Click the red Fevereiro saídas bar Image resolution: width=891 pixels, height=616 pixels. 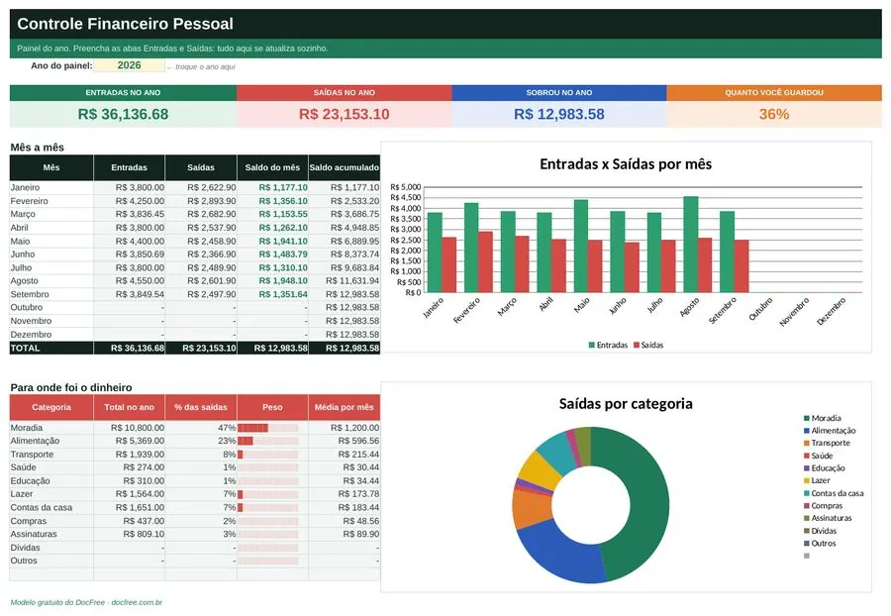coord(485,262)
